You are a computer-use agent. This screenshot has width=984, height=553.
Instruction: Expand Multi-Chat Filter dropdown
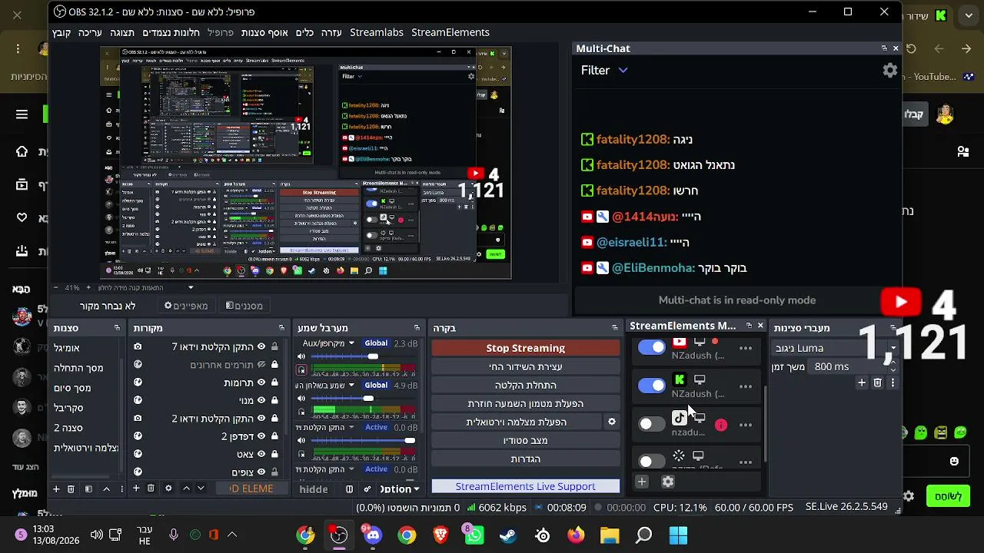coord(604,70)
